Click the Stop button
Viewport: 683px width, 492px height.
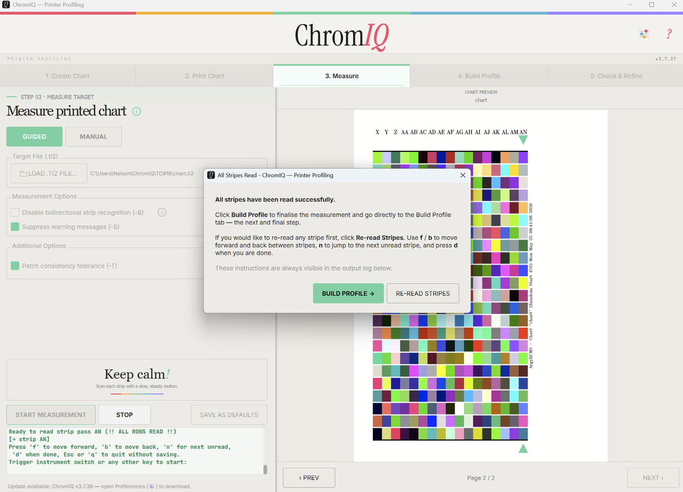click(x=125, y=415)
